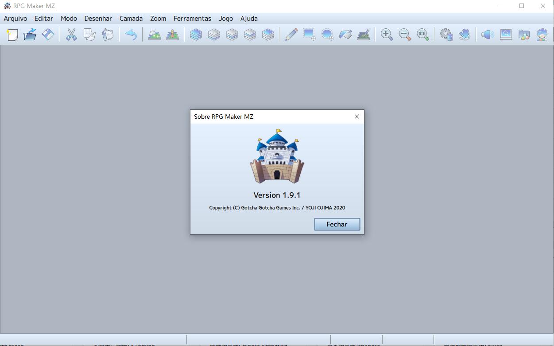Image resolution: width=554 pixels, height=346 pixels.
Task: Open a project with the folder icon
Action: tap(30, 35)
